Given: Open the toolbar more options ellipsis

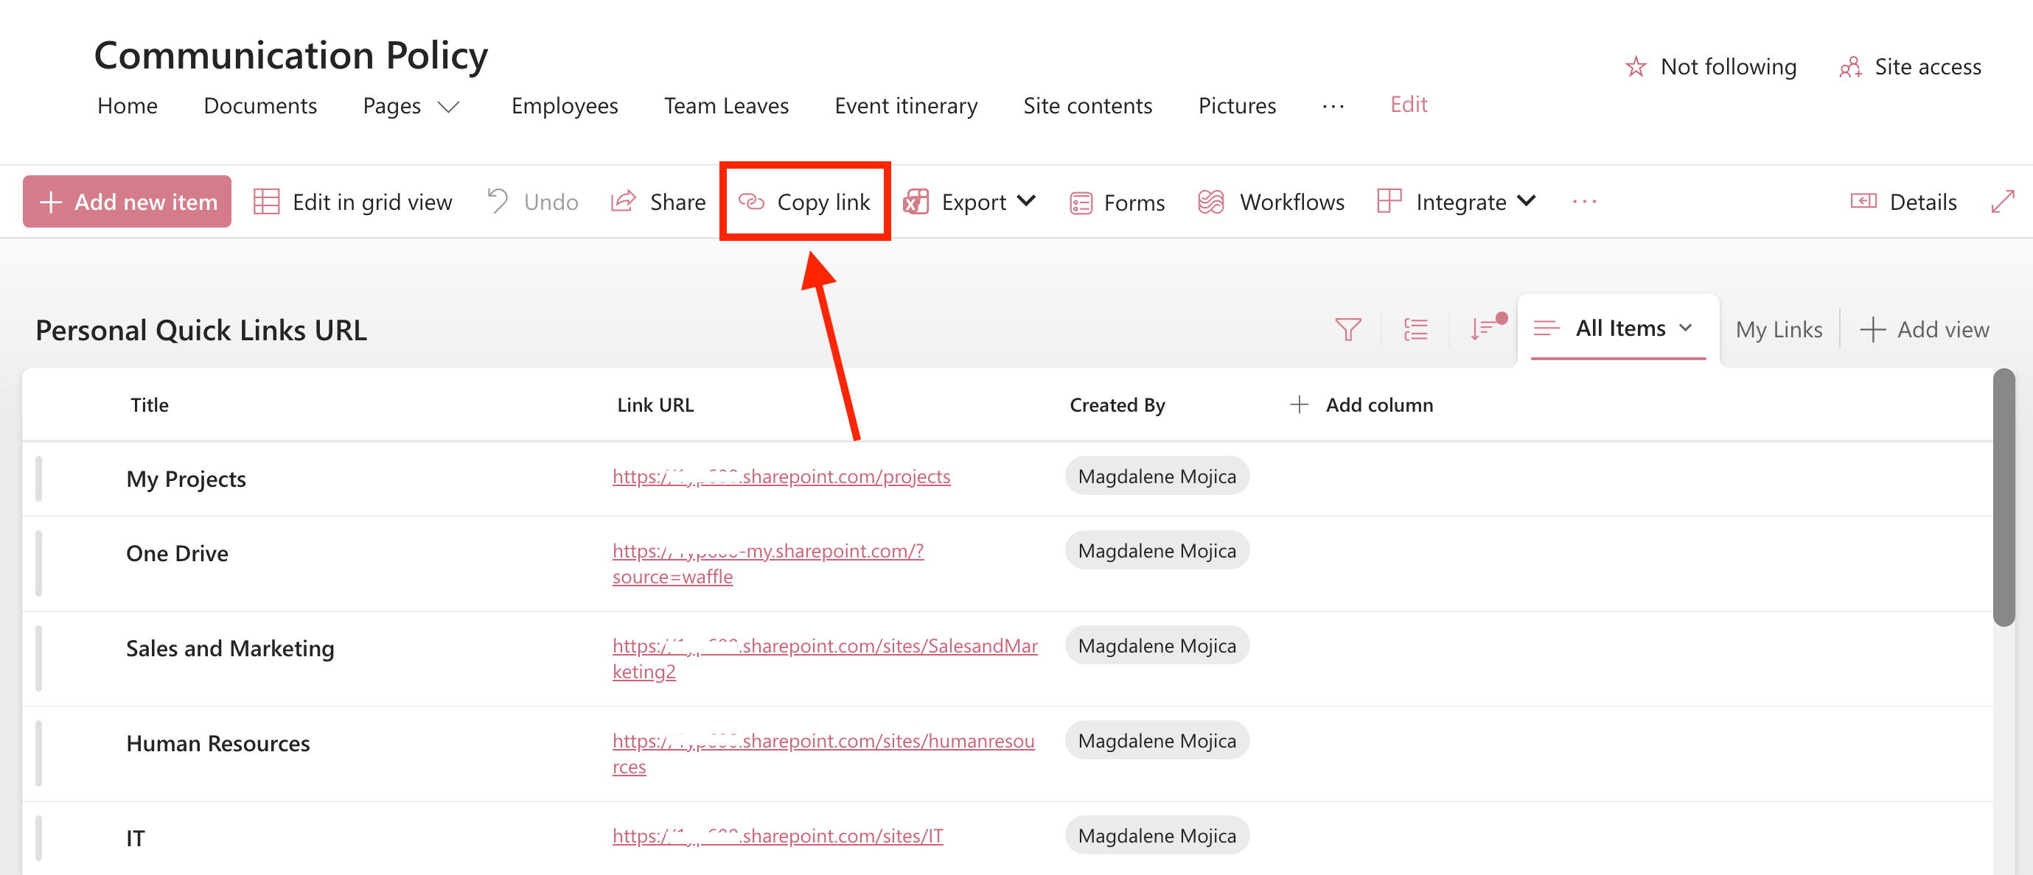Looking at the screenshot, I should click(x=1584, y=202).
